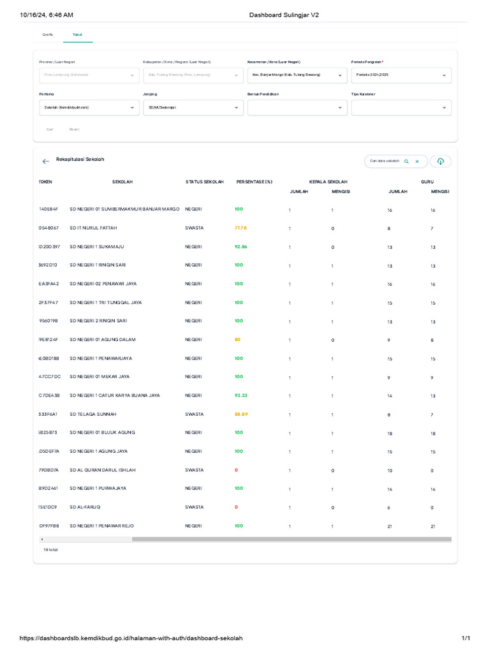Click the PERSENTASE (%) column header
490x653 pixels.
click(x=254, y=182)
